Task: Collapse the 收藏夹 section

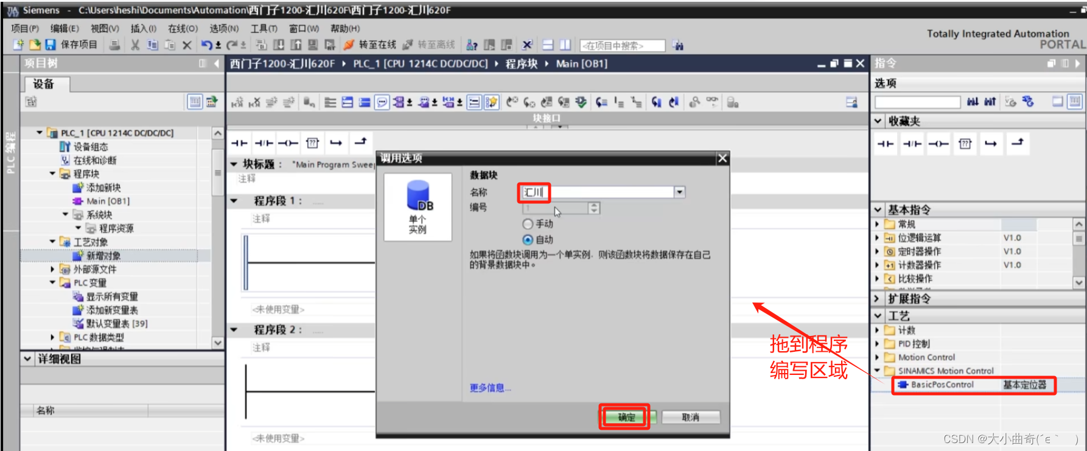Action: coord(878,121)
